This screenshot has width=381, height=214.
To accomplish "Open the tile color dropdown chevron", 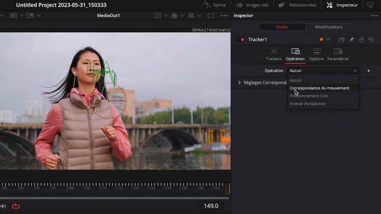I will pyautogui.click(x=328, y=40).
